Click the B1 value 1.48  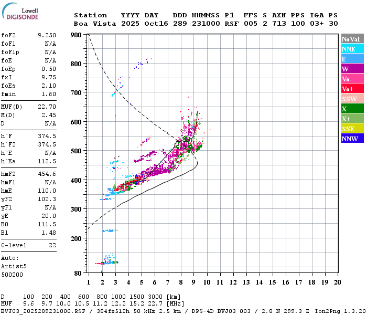coord(49,233)
